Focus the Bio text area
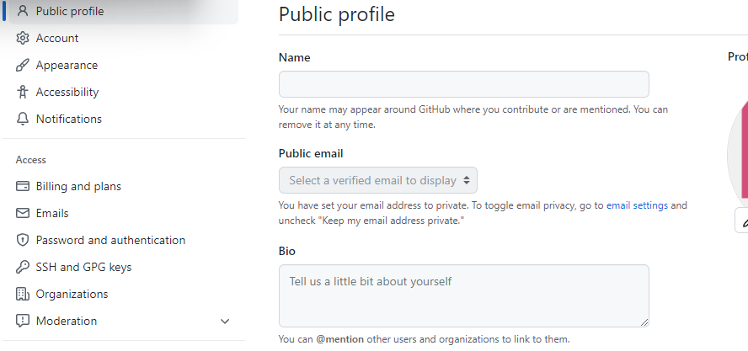The height and width of the screenshot is (351, 748). [463, 295]
